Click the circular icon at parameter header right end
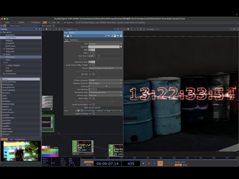The width and height of the screenshot is (239, 179). tap(121, 36)
